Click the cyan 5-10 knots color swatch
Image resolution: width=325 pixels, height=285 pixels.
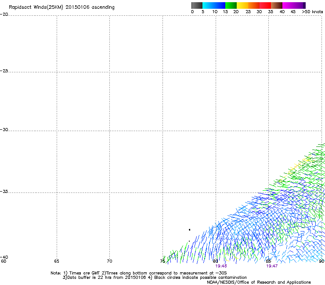(x=208, y=5)
